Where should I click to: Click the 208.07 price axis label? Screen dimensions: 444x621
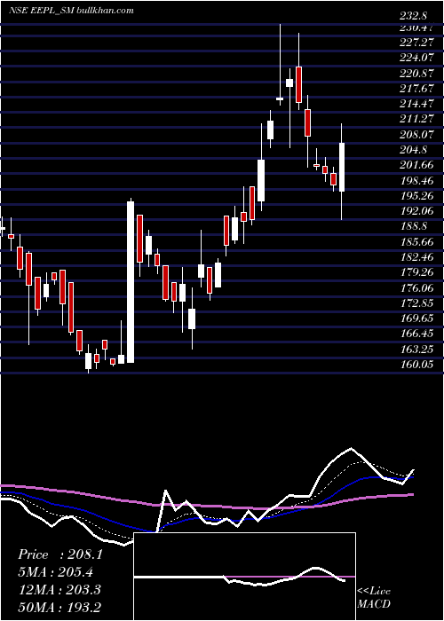pos(416,135)
